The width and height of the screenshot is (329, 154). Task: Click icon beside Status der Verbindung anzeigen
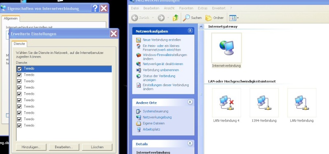pyautogui.click(x=138, y=76)
